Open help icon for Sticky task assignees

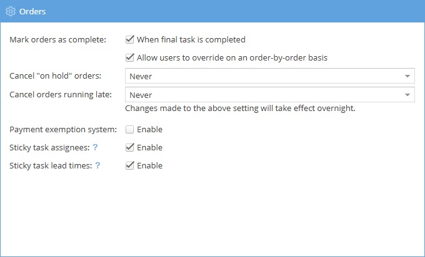pos(95,148)
